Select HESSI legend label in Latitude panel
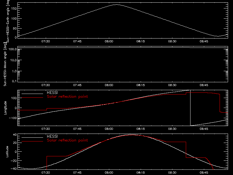 coord(52,136)
